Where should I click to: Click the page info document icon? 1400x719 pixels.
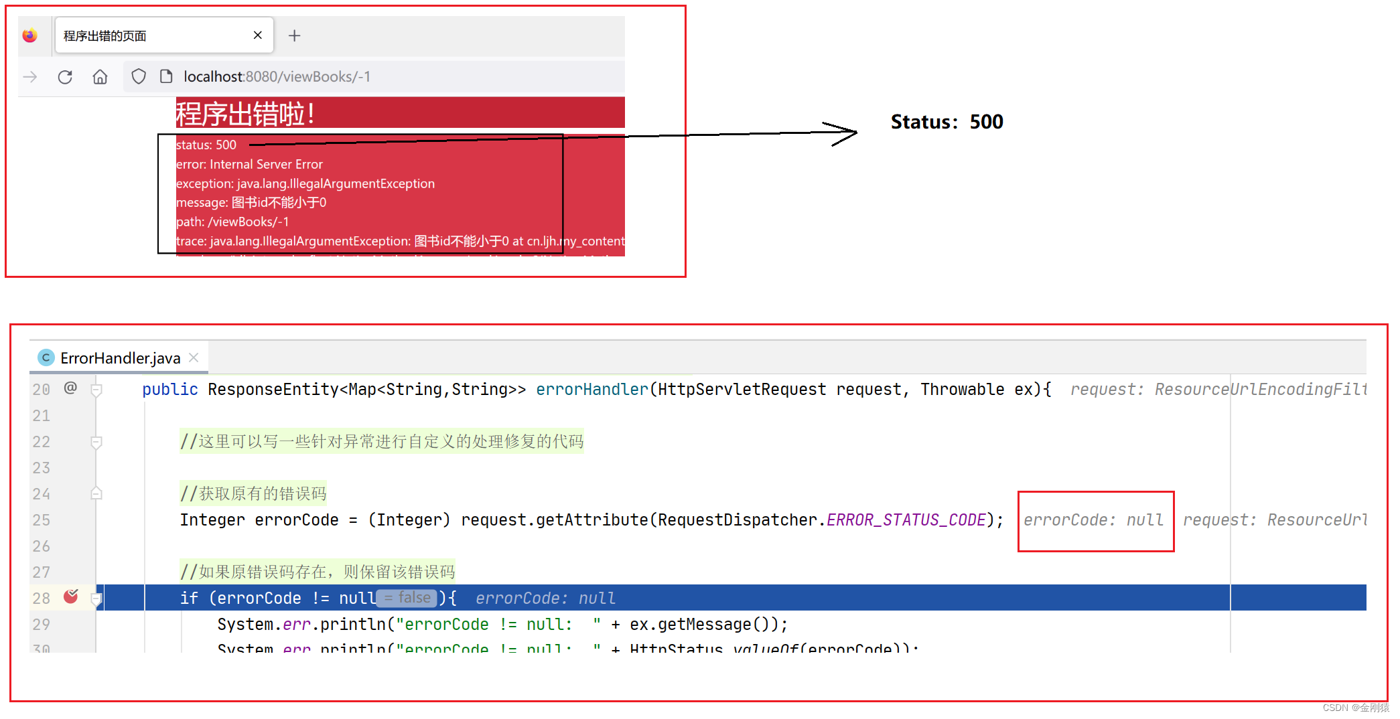coord(166,77)
